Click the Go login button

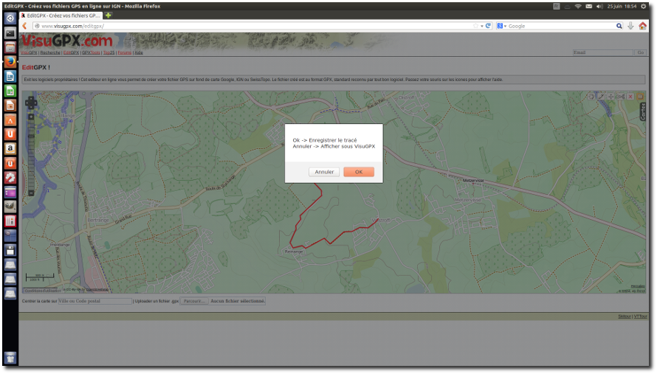pyautogui.click(x=640, y=52)
